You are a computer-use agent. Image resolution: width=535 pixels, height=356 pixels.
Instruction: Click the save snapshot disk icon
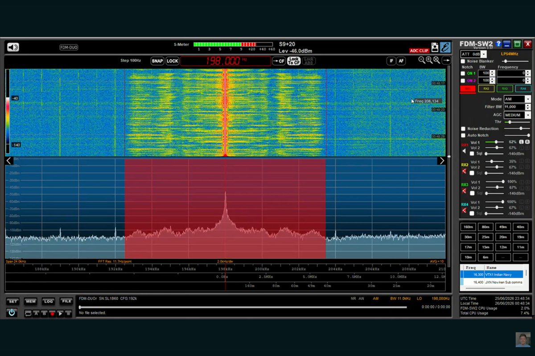435,48
